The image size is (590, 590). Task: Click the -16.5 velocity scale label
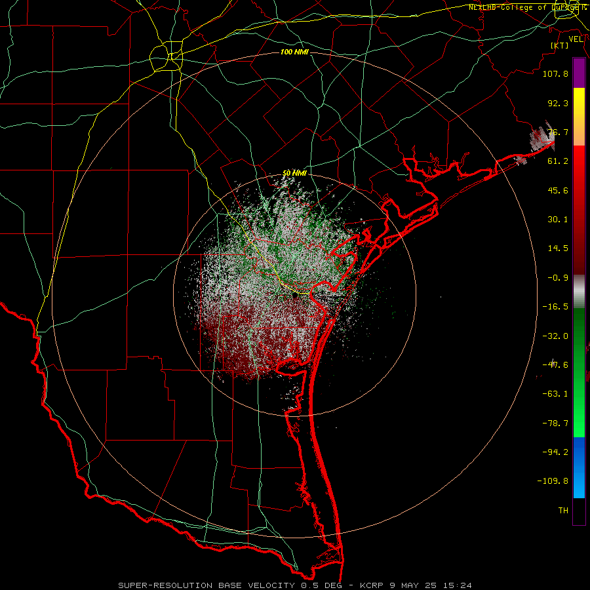pyautogui.click(x=555, y=307)
